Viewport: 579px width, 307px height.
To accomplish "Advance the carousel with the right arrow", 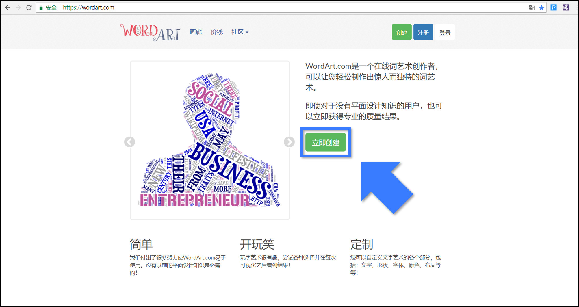I will [x=289, y=142].
